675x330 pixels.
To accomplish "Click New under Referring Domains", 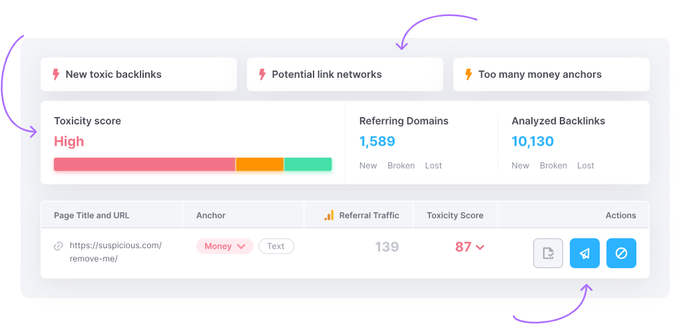I will (368, 166).
